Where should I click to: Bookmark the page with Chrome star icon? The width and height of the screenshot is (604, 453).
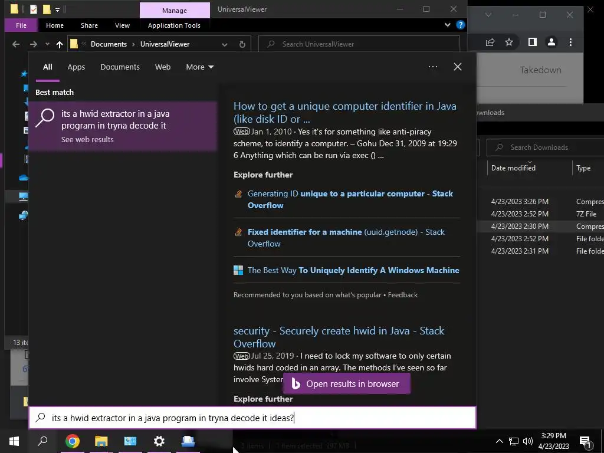click(509, 42)
